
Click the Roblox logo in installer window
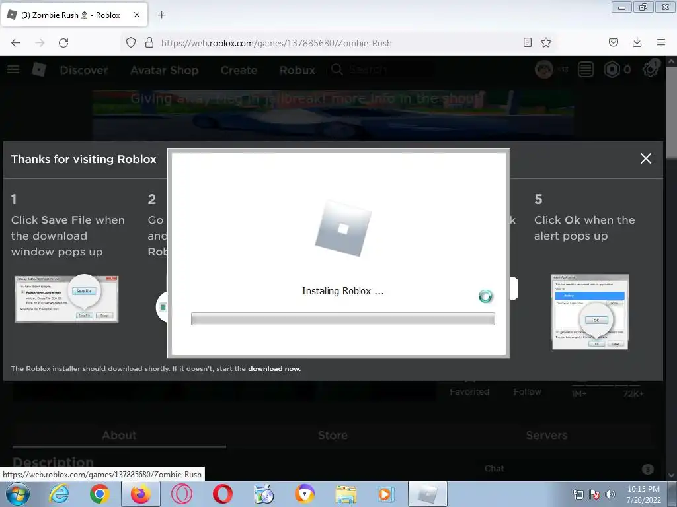(344, 228)
